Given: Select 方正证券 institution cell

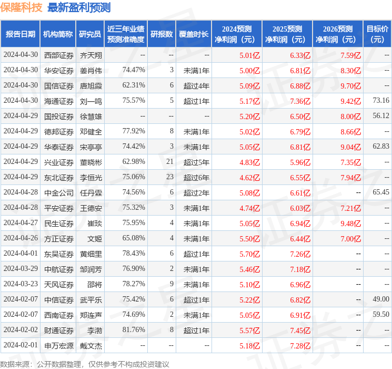Looking at the screenshot, I should coord(59,239).
